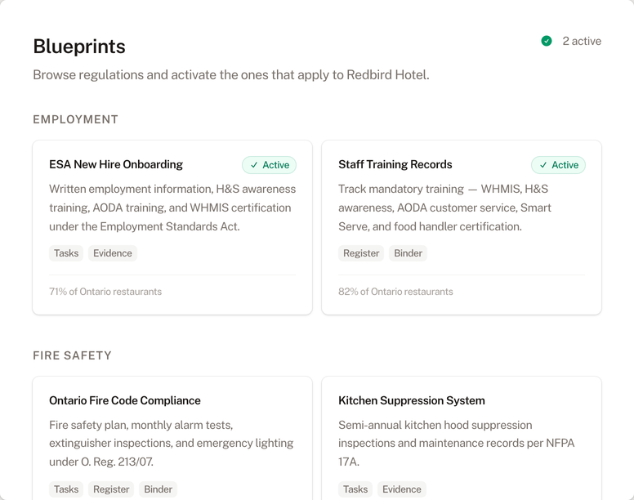The width and height of the screenshot is (634, 500).
Task: Click the Fire Safety section heading
Action: point(72,355)
